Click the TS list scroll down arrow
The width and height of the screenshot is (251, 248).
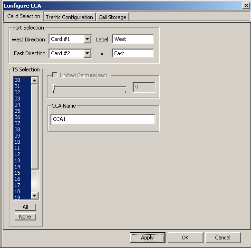[34, 196]
